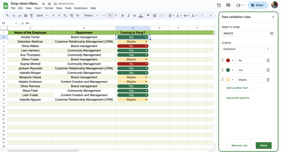Change the red color swatch for No
The height and width of the screenshot is (152, 281).
230,60
